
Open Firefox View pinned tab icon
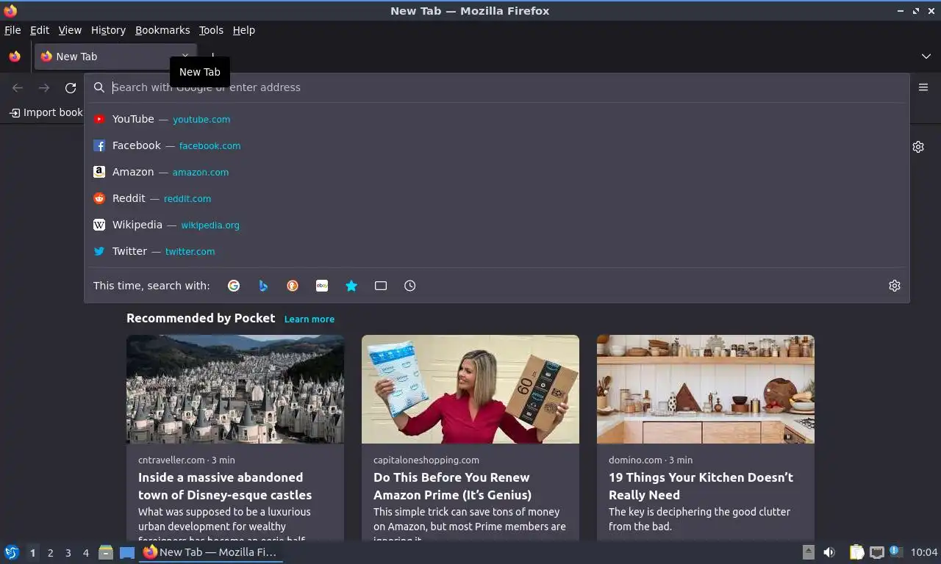(x=15, y=57)
